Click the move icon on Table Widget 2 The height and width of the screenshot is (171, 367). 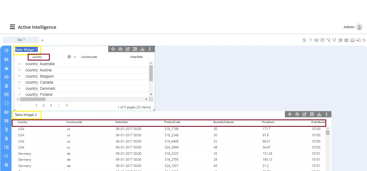[290, 114]
